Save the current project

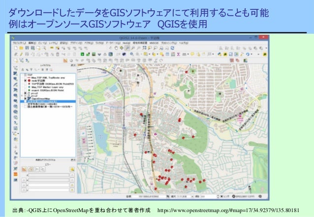(x=27, y=48)
